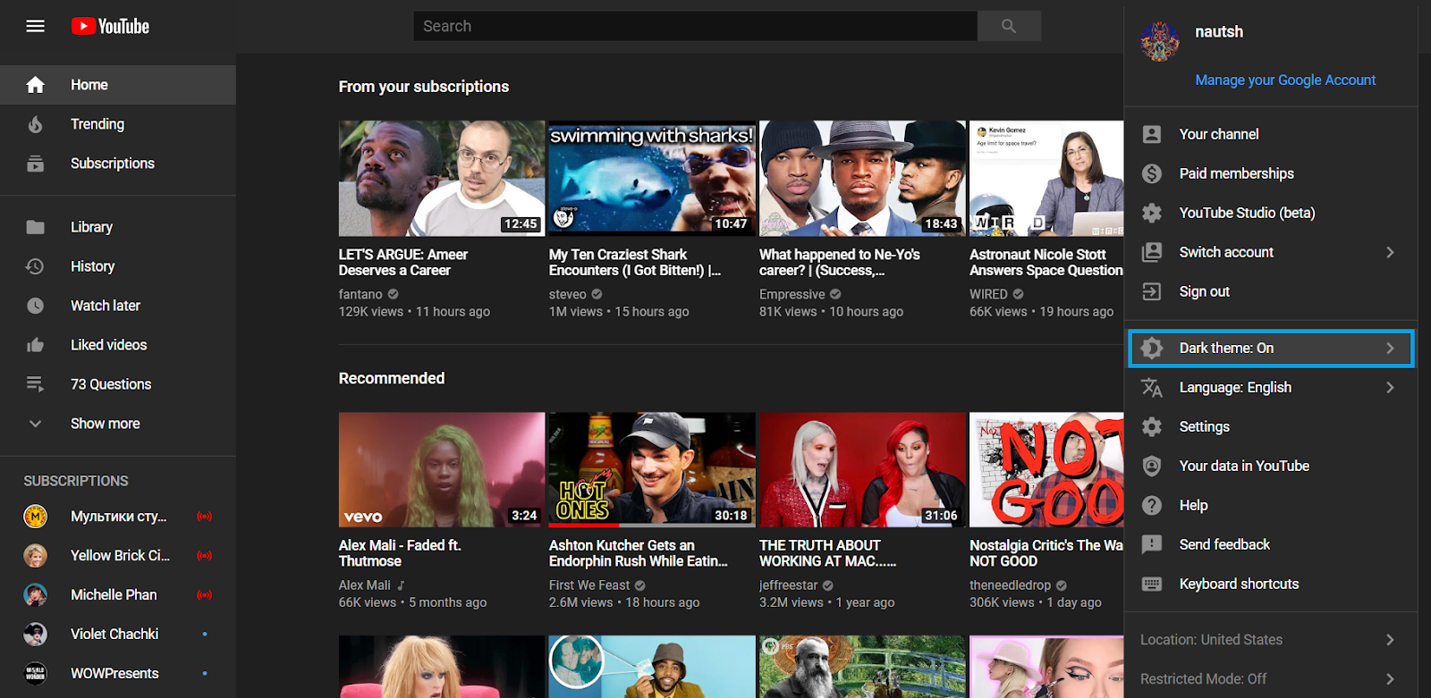Click the search magnifier button

pos(1009,26)
